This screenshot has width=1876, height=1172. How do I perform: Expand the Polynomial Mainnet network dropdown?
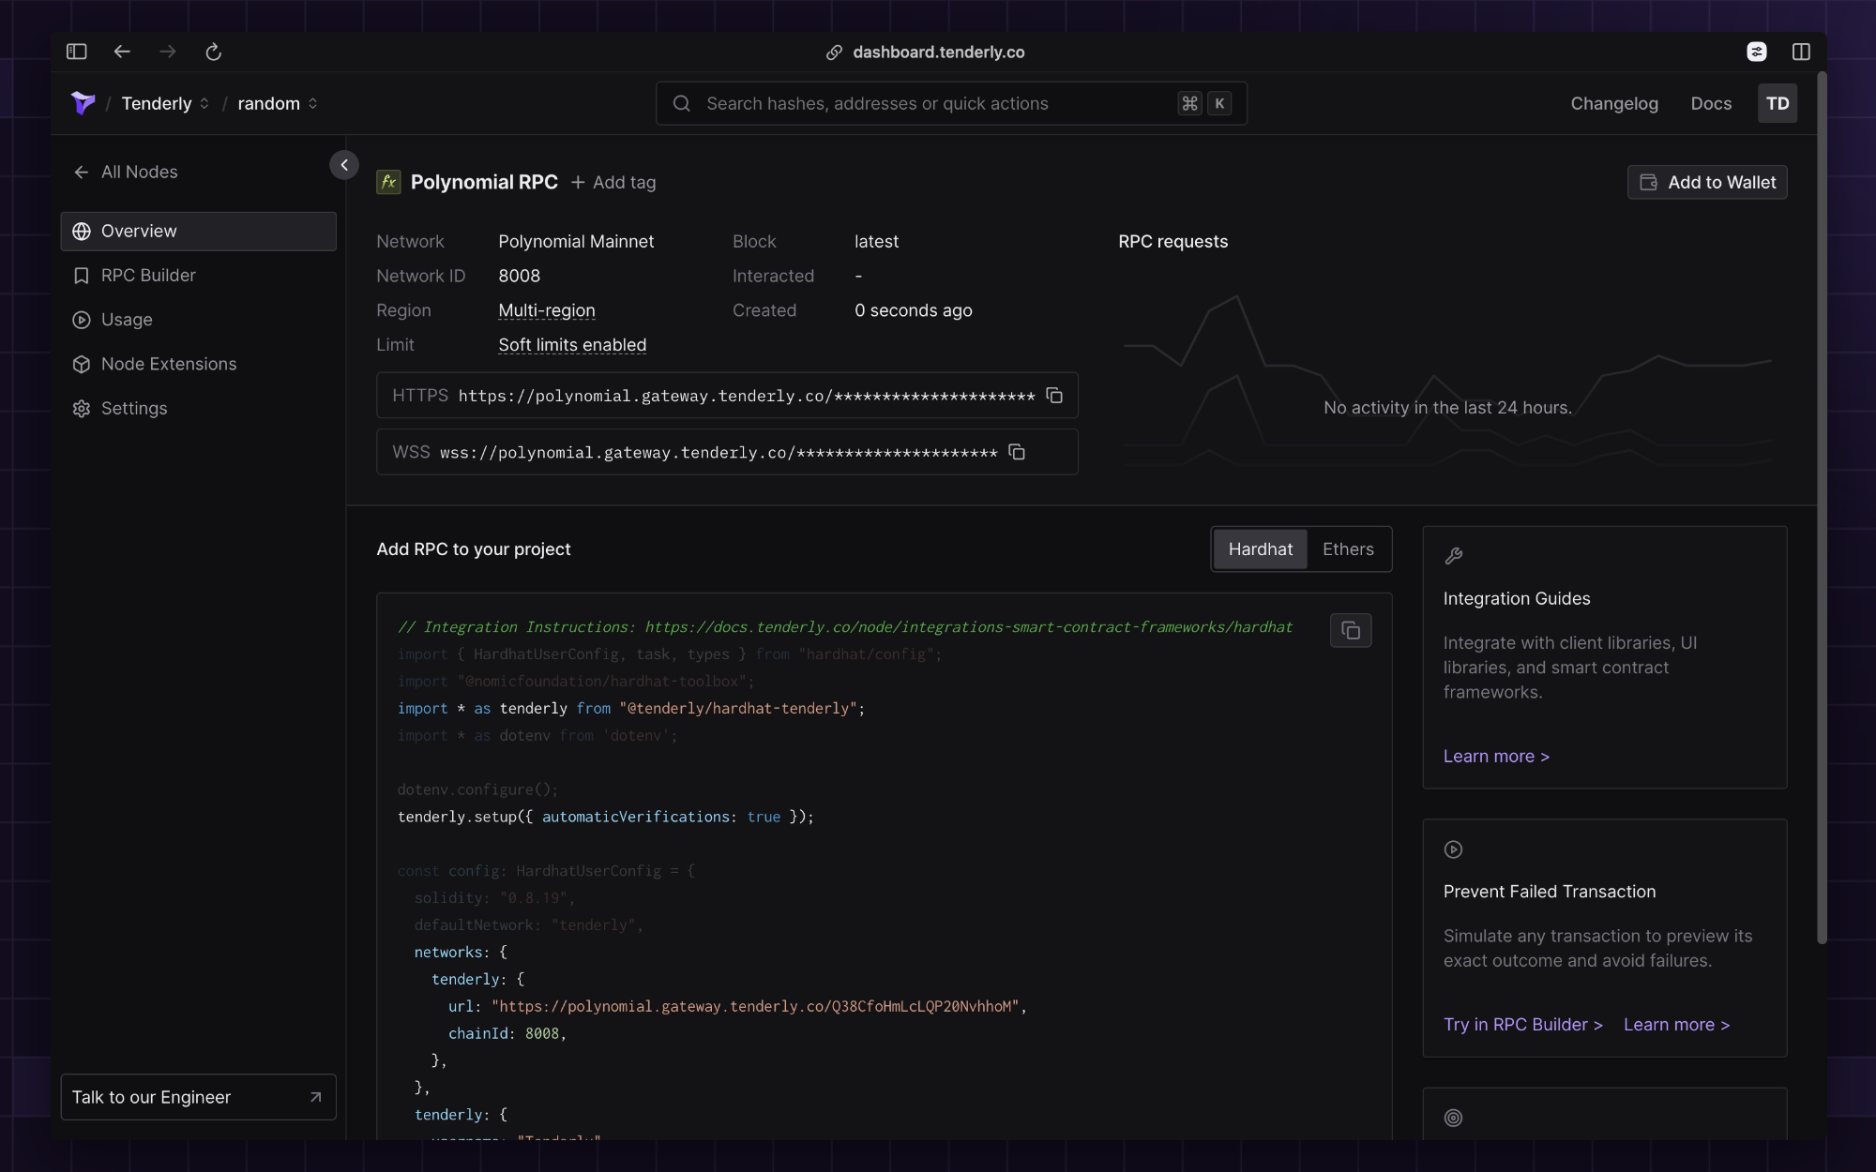click(575, 242)
